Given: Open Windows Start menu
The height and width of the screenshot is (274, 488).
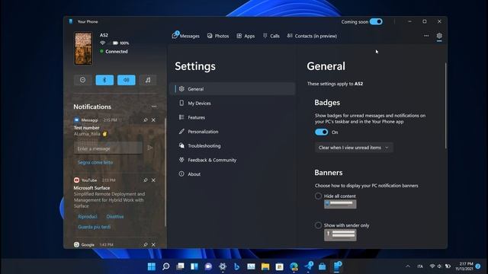Looking at the screenshot, I should tap(152, 266).
